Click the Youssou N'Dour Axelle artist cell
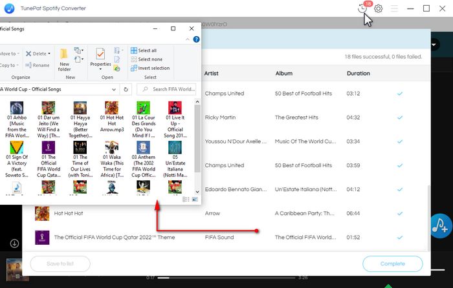Image resolution: width=453 pixels, height=288 pixels. [236, 141]
